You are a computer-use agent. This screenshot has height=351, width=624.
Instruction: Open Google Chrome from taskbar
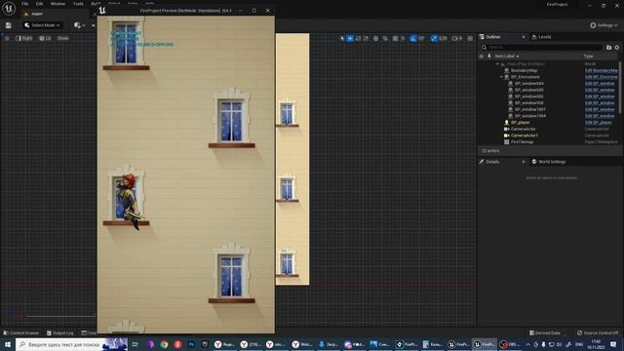click(x=164, y=344)
